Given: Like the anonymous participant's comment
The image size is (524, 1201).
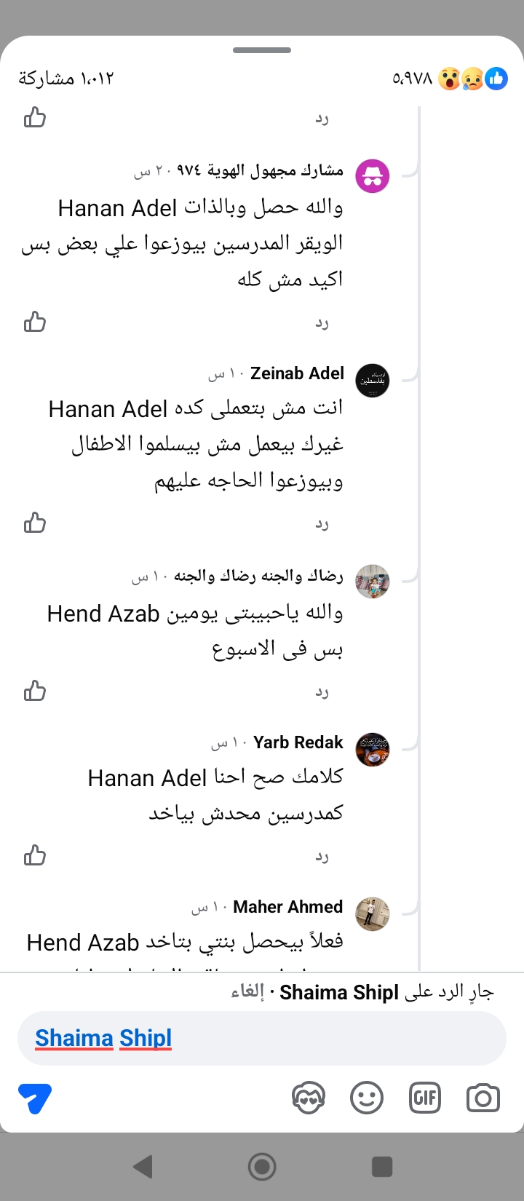Looking at the screenshot, I should coord(35,322).
